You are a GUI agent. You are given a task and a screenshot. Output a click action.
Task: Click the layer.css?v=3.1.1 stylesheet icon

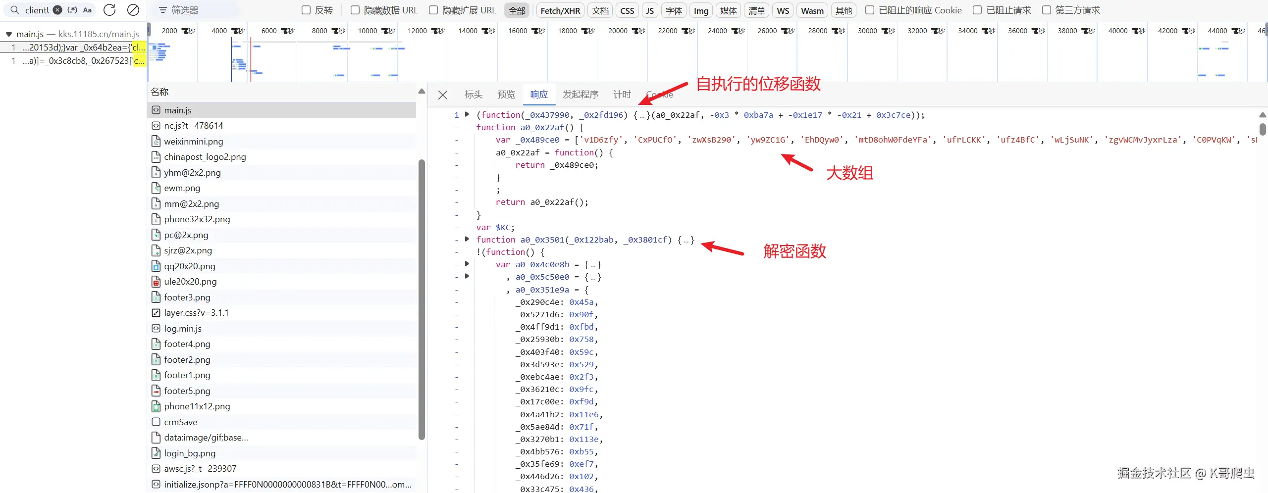click(x=156, y=313)
